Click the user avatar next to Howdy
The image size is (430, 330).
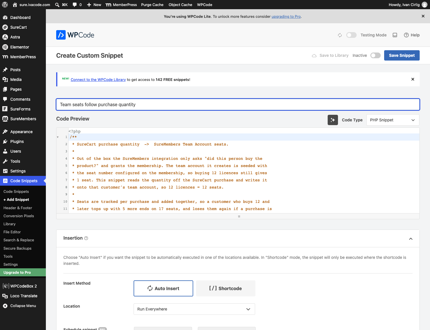pos(425,5)
